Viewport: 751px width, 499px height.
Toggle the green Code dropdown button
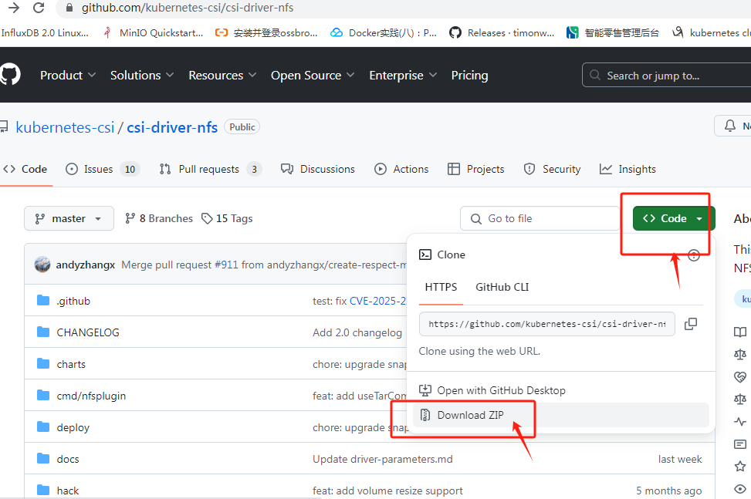click(673, 218)
